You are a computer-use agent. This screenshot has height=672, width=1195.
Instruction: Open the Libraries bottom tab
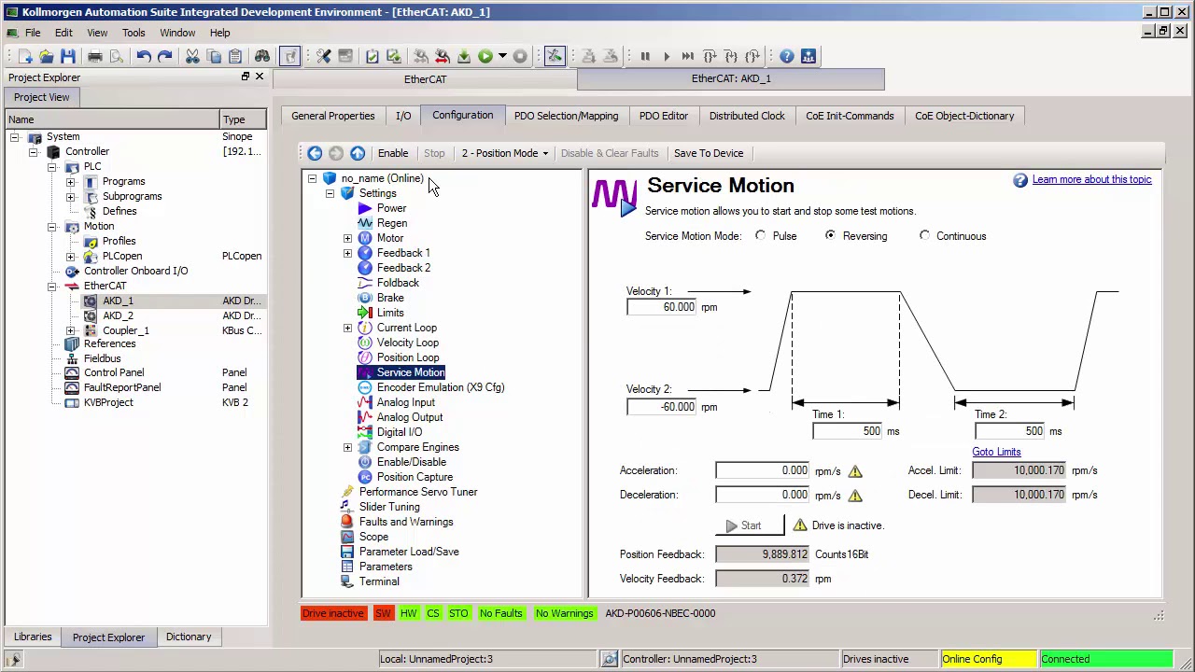33,637
